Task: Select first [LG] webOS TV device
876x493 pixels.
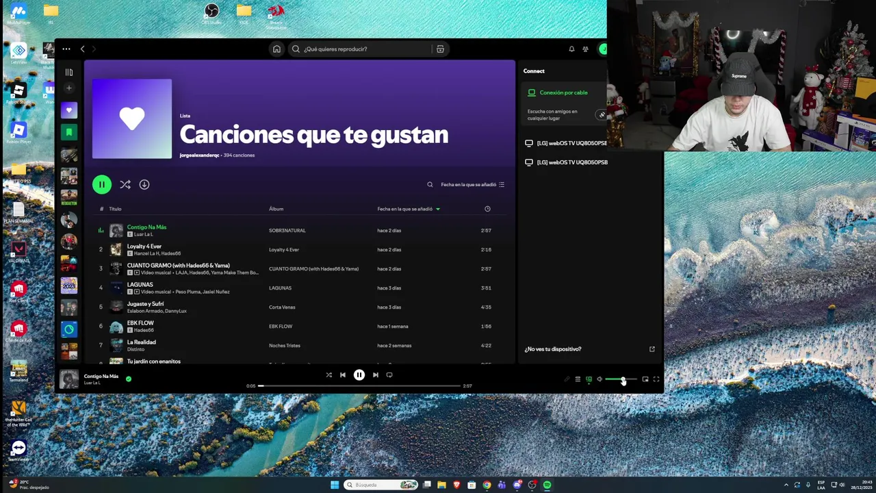Action: pyautogui.click(x=567, y=143)
